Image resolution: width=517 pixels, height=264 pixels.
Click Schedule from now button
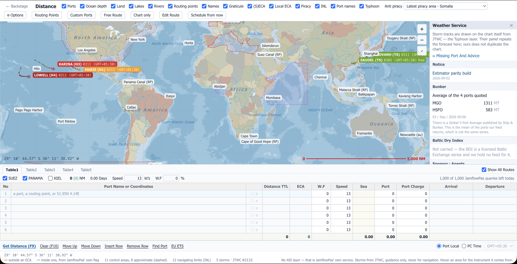(207, 15)
